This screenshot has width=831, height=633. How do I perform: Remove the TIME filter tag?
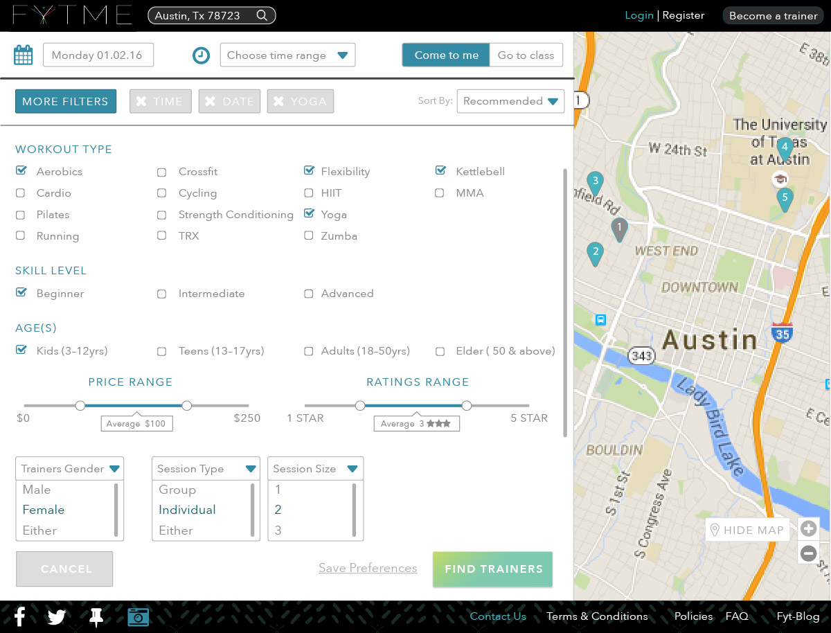coord(141,101)
